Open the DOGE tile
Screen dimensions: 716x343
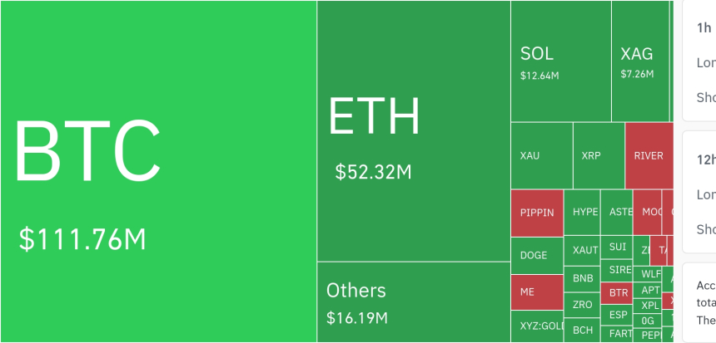[537, 256]
